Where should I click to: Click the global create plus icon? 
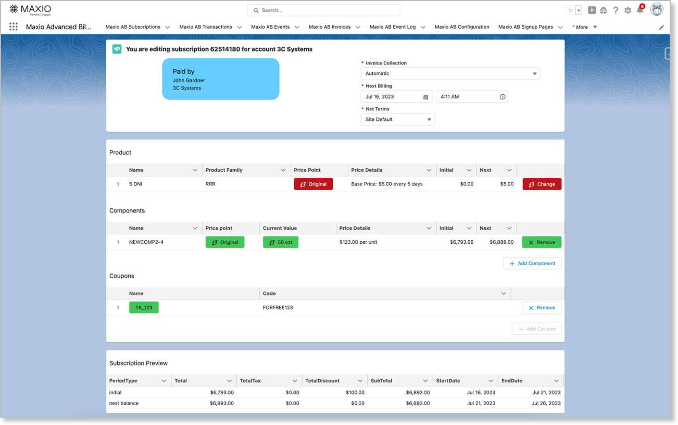[592, 10]
